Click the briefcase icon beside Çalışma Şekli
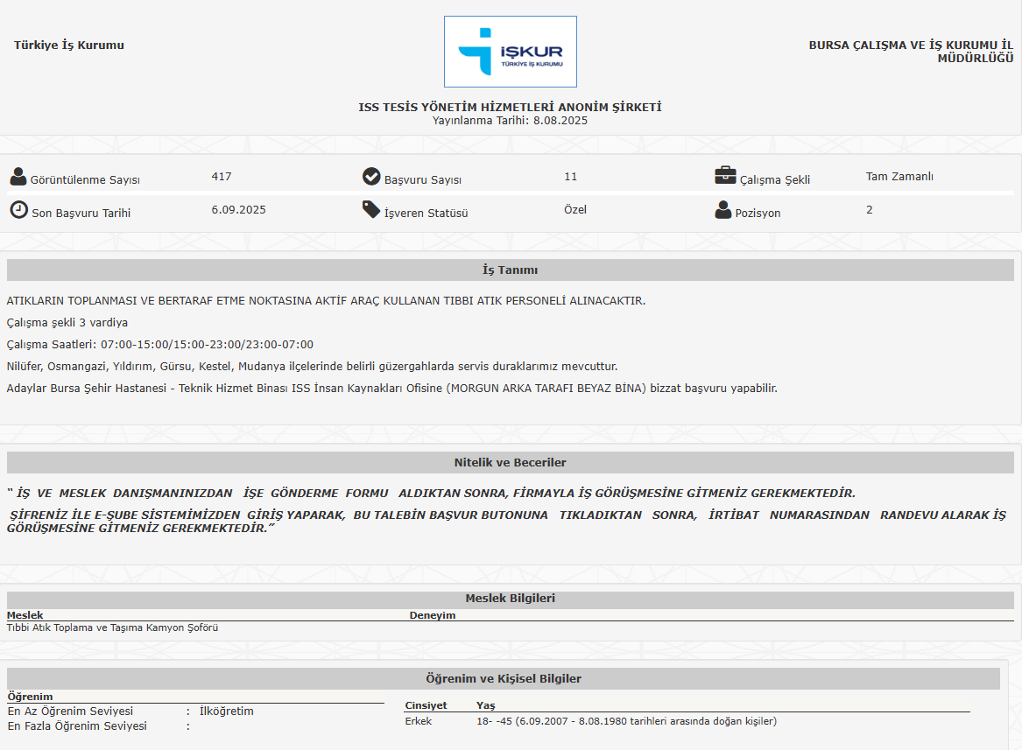 click(x=725, y=176)
